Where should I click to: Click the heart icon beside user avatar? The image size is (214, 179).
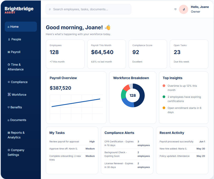point(175,9)
